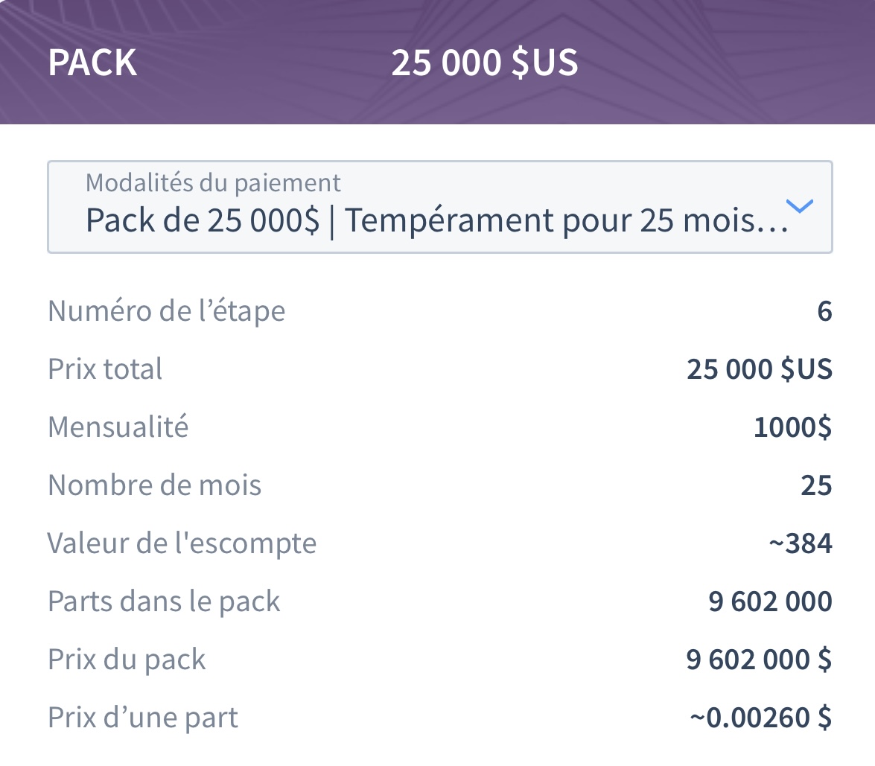Click the PACK header title
875x766 pixels.
click(92, 63)
